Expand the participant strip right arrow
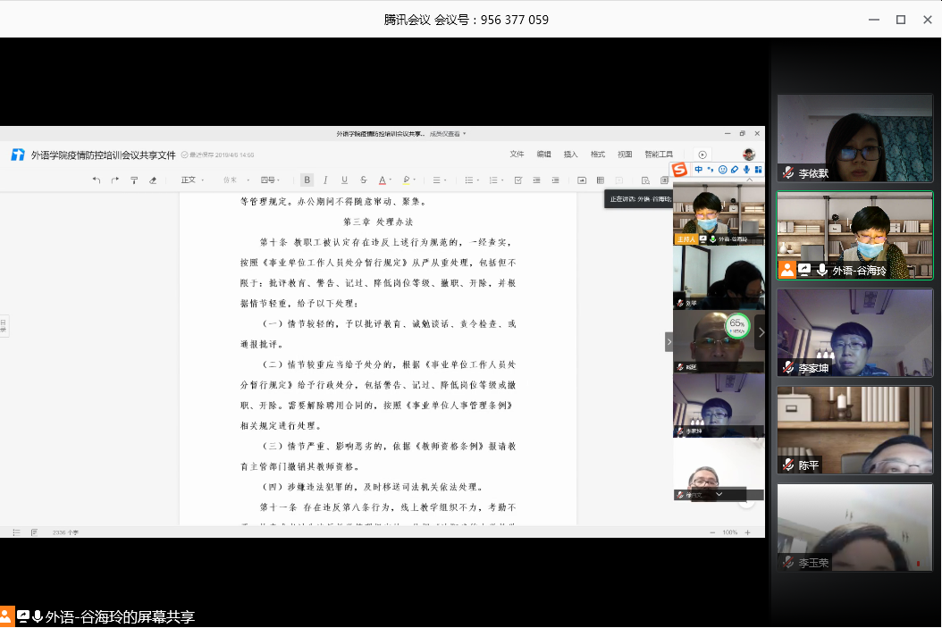Screen dimensions: 942x628 pos(761,332)
